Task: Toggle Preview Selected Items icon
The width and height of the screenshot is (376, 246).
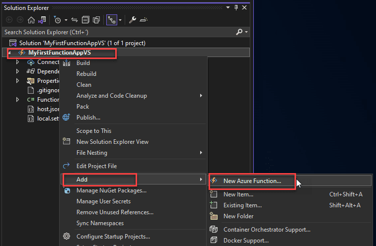Action: click(144, 20)
